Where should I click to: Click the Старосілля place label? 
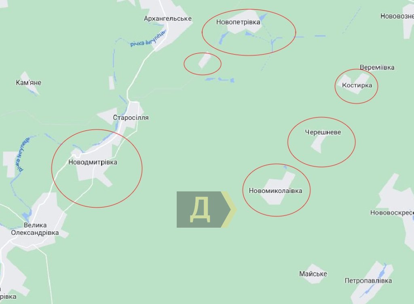(131, 117)
